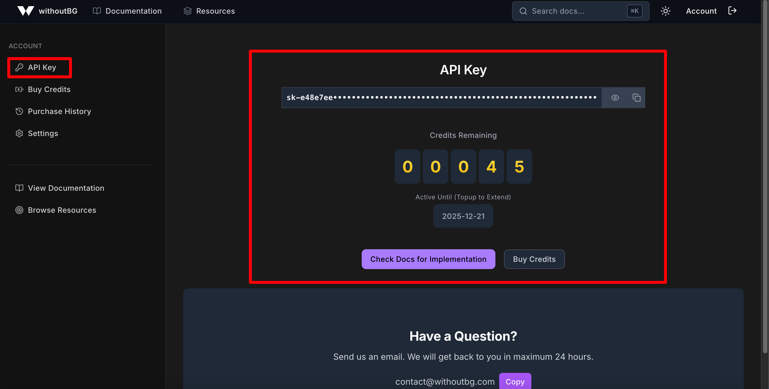Click the logout arrow icon
Image resolution: width=769 pixels, height=389 pixels.
coord(732,11)
